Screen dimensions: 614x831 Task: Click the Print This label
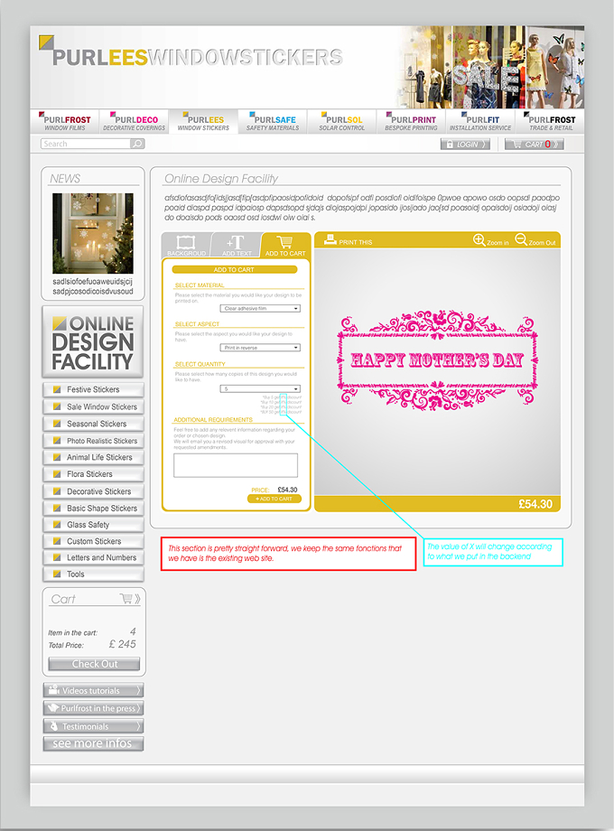(x=356, y=242)
